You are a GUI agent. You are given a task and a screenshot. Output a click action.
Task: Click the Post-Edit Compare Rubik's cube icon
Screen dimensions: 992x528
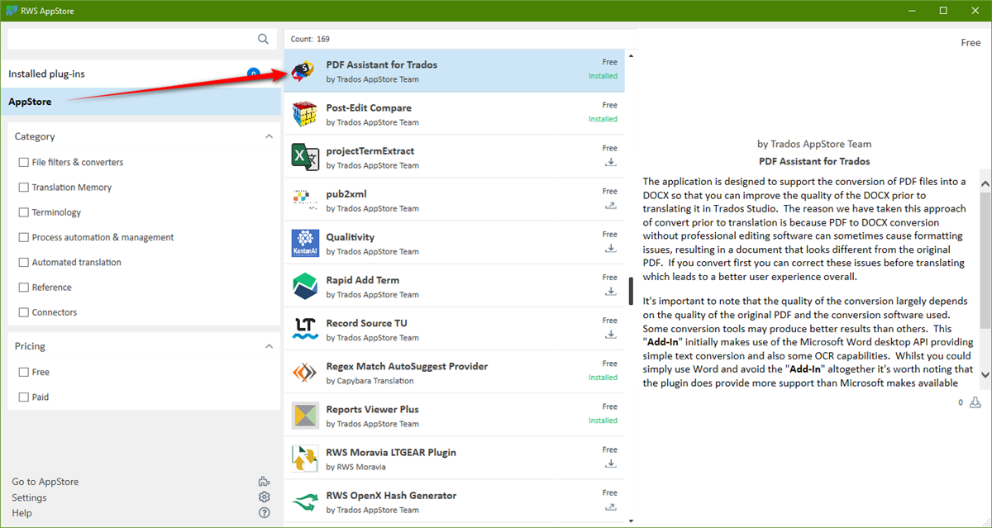pos(304,113)
